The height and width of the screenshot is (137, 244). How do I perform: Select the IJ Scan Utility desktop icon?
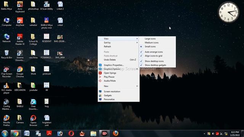tap(47, 6)
